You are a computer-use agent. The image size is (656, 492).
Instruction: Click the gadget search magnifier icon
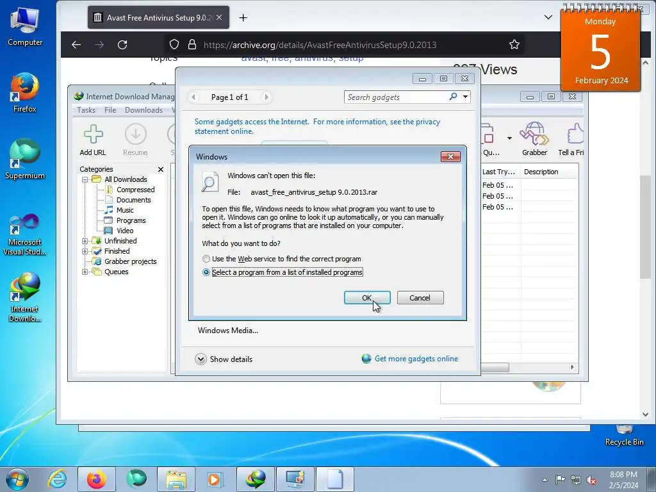pos(453,97)
